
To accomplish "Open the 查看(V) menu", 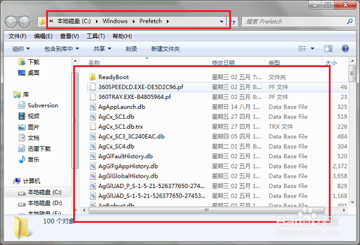I will (x=70, y=36).
